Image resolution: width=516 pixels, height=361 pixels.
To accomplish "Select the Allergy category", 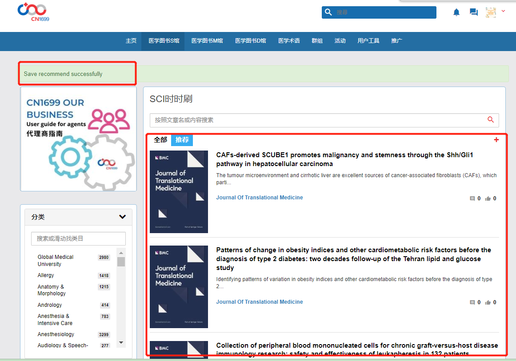I will (46, 275).
